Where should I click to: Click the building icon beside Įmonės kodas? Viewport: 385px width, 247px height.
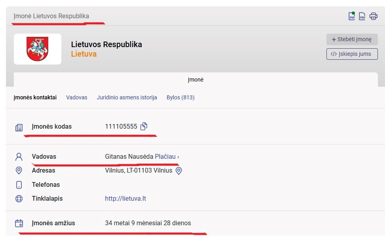pyautogui.click(x=19, y=127)
